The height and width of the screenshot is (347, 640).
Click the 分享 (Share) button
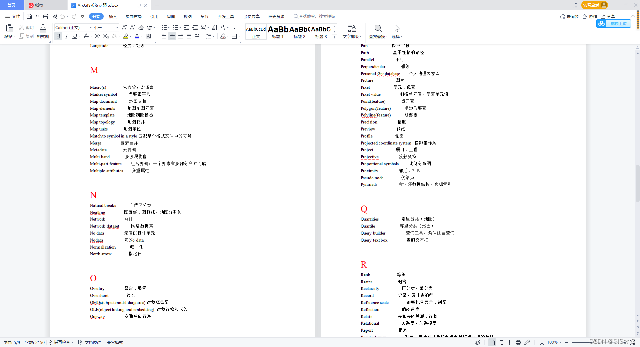[608, 16]
